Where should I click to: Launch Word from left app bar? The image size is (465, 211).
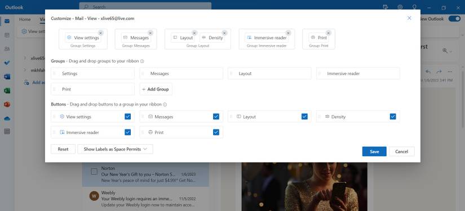[7, 77]
